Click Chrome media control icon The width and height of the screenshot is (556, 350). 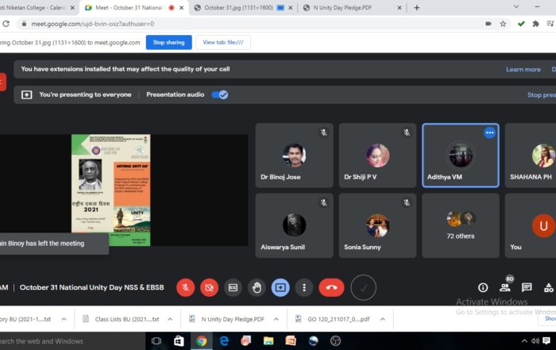550,24
